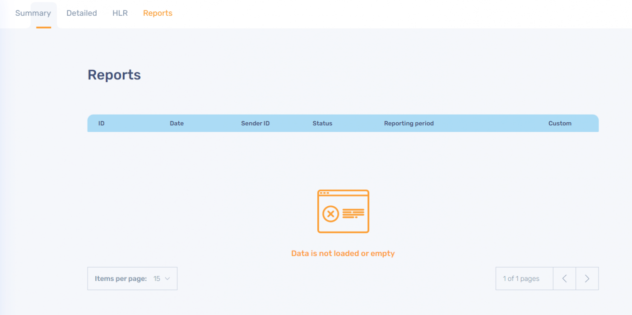Image resolution: width=632 pixels, height=315 pixels.
Task: Click the empty data window icon
Action: tap(343, 211)
